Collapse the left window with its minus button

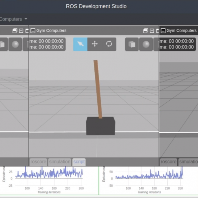tap(21, 31)
